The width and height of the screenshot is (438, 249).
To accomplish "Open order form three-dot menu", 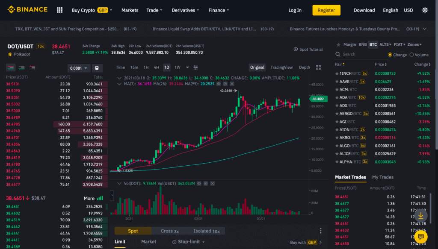I will pyautogui.click(x=321, y=231).
